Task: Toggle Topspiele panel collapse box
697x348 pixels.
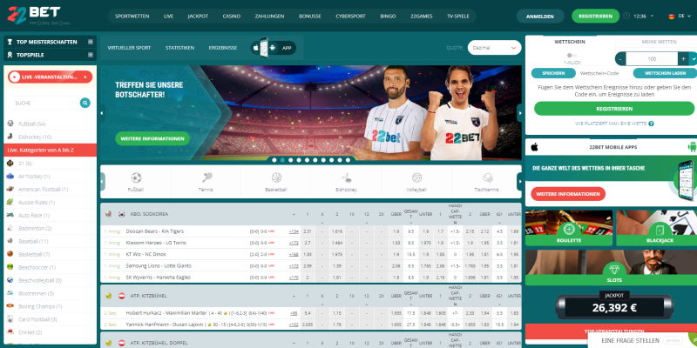Action: point(91,55)
